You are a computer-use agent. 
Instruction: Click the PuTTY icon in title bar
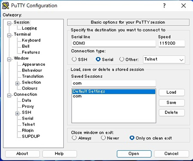pyautogui.click(x=6, y=6)
